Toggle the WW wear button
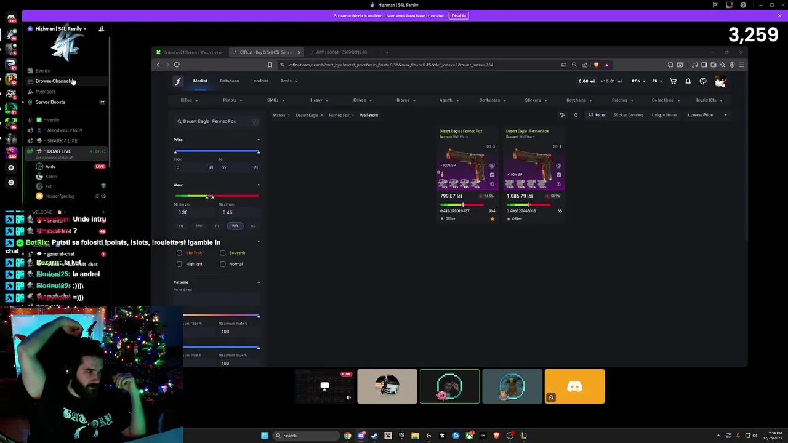This screenshot has width=788, height=443. (235, 226)
